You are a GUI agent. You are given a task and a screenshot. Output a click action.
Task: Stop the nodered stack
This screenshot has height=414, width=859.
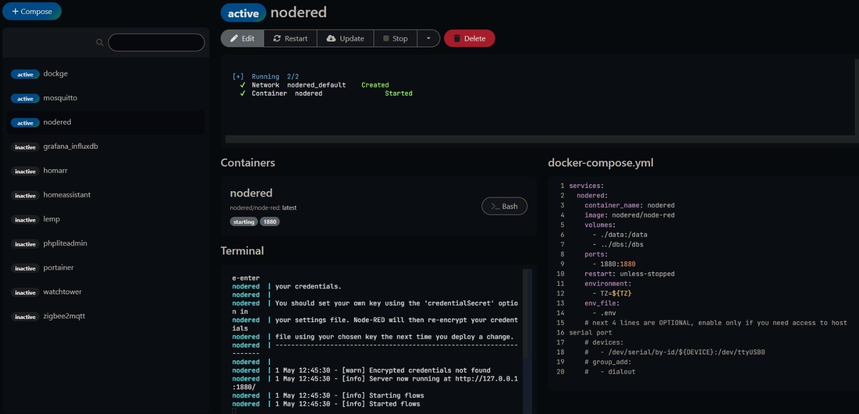pos(395,39)
